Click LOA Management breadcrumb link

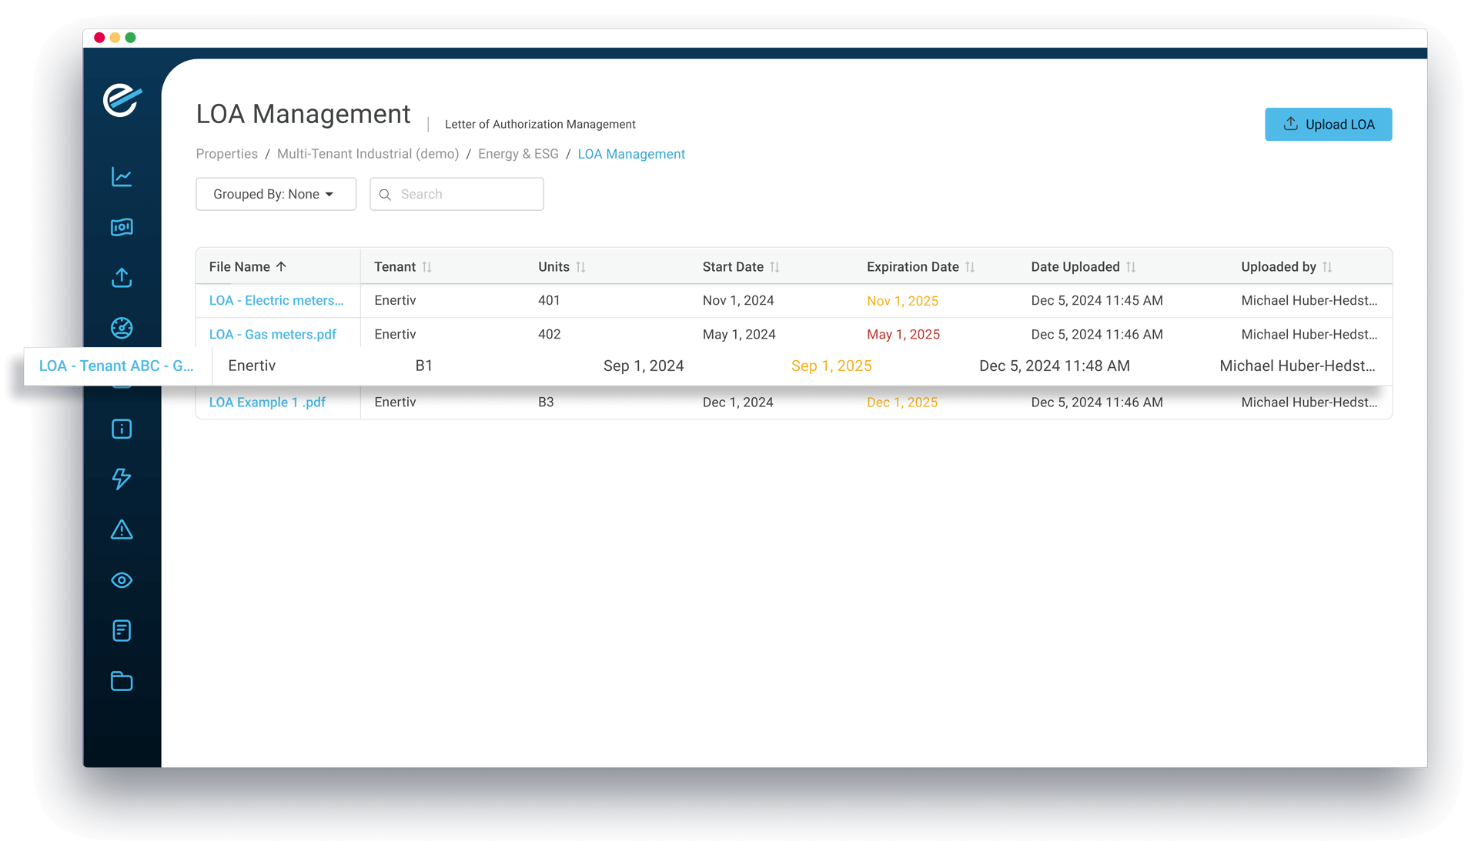point(631,154)
